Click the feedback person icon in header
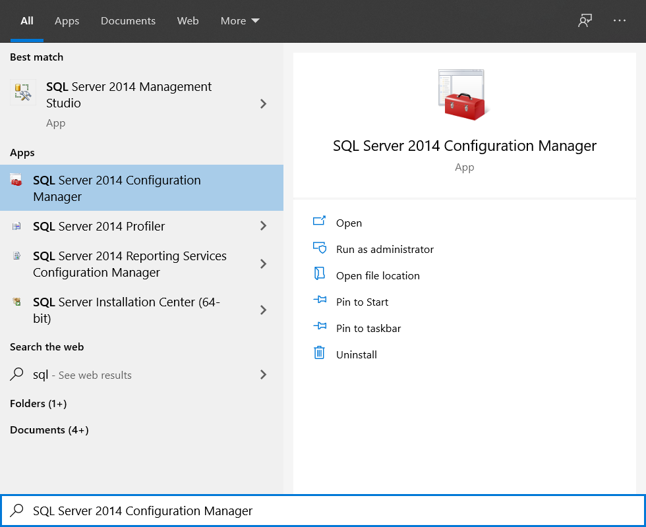This screenshot has width=646, height=527. tap(584, 21)
